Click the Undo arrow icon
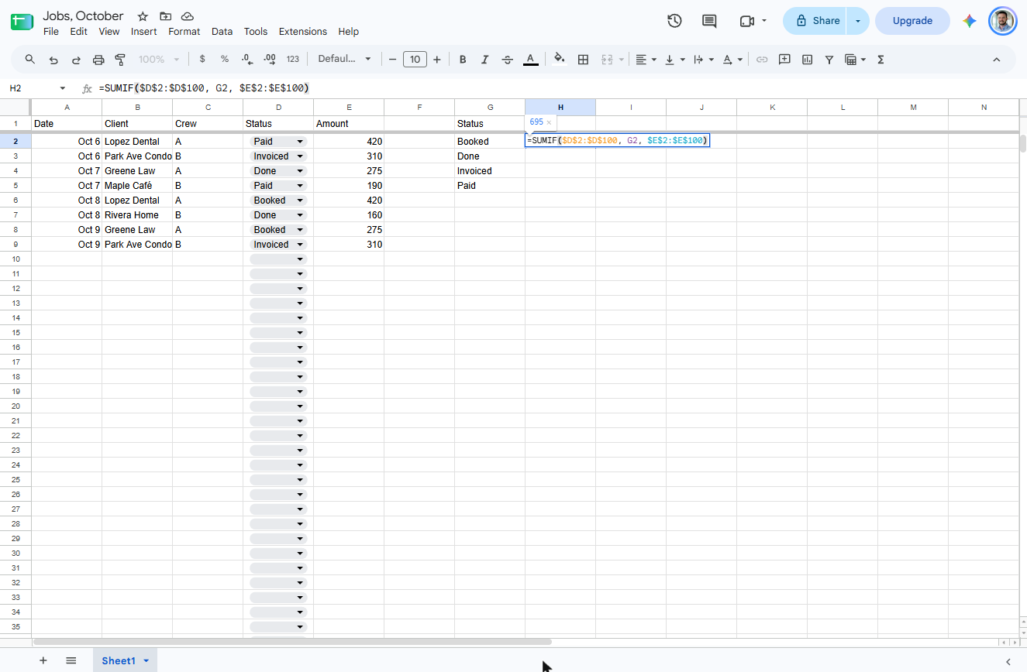The width and height of the screenshot is (1027, 672). click(x=53, y=60)
